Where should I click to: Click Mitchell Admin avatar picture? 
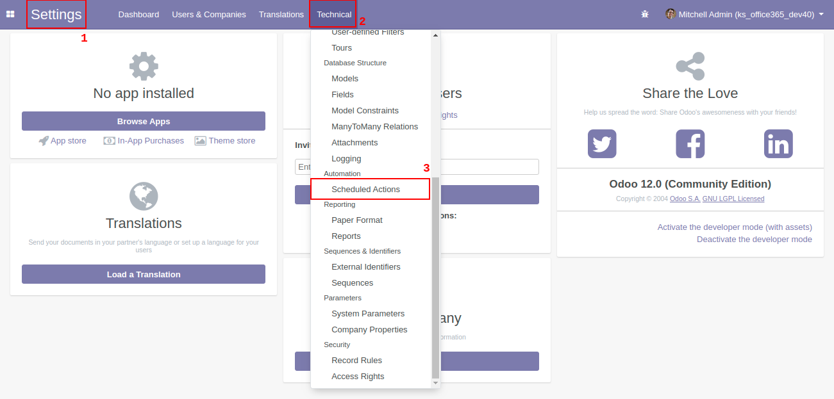pos(671,14)
